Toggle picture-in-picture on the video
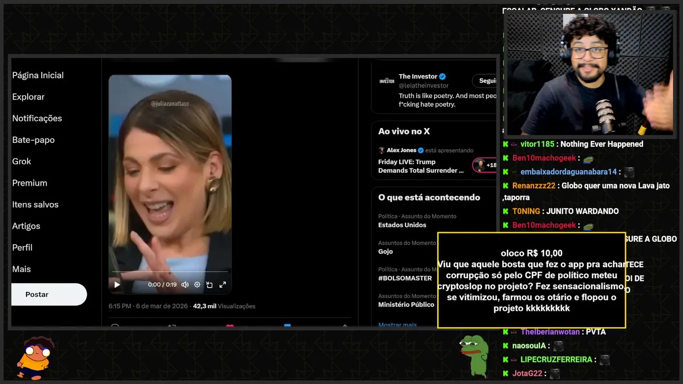The height and width of the screenshot is (384, 683). (x=210, y=285)
